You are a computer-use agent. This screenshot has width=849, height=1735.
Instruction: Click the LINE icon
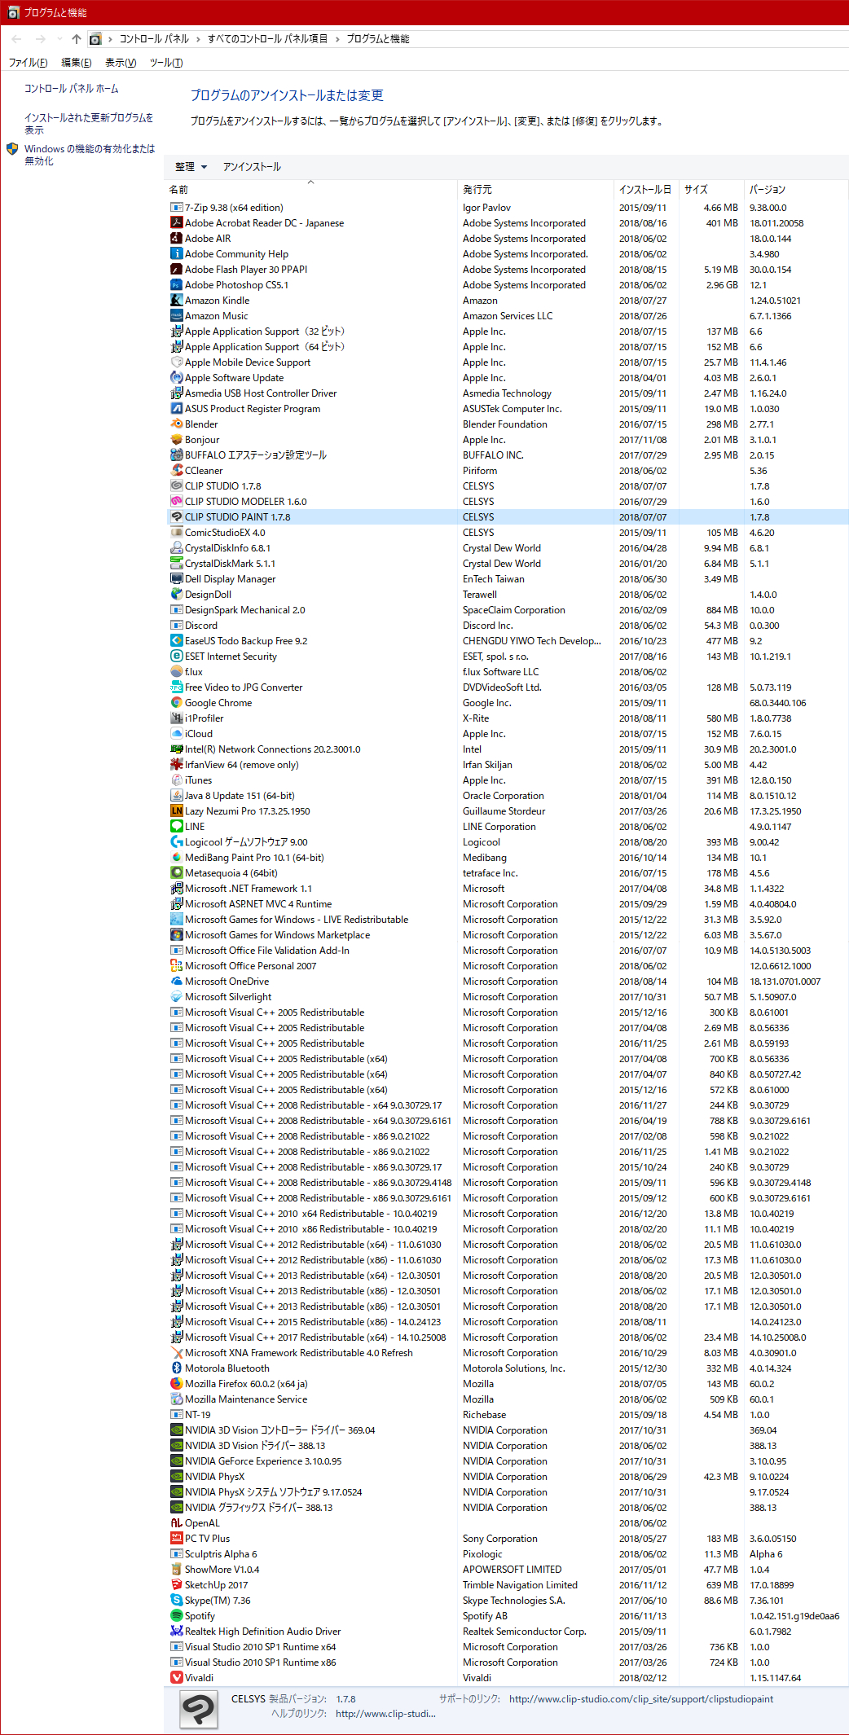tap(176, 827)
